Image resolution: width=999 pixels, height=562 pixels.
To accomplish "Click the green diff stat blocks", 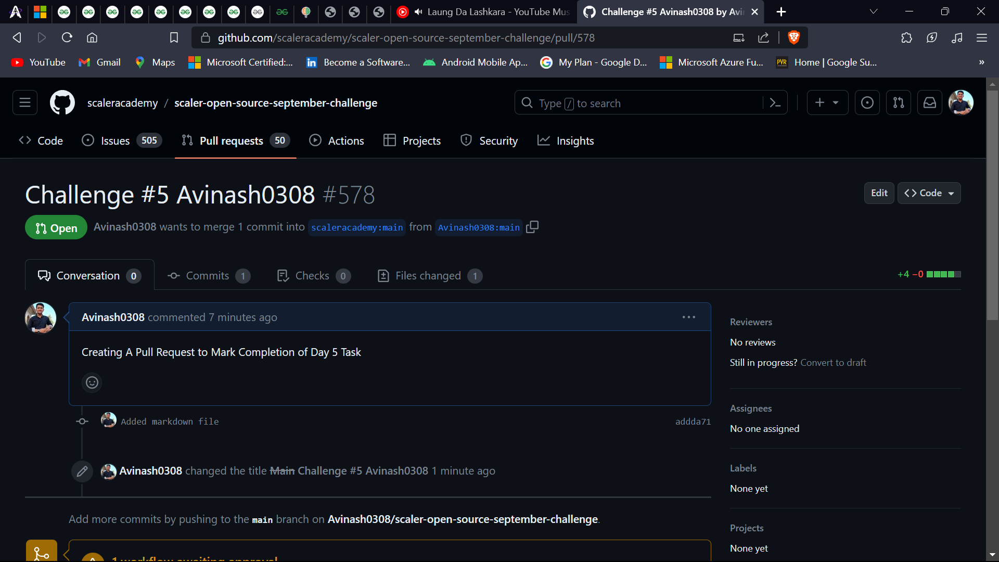I will [x=943, y=274].
